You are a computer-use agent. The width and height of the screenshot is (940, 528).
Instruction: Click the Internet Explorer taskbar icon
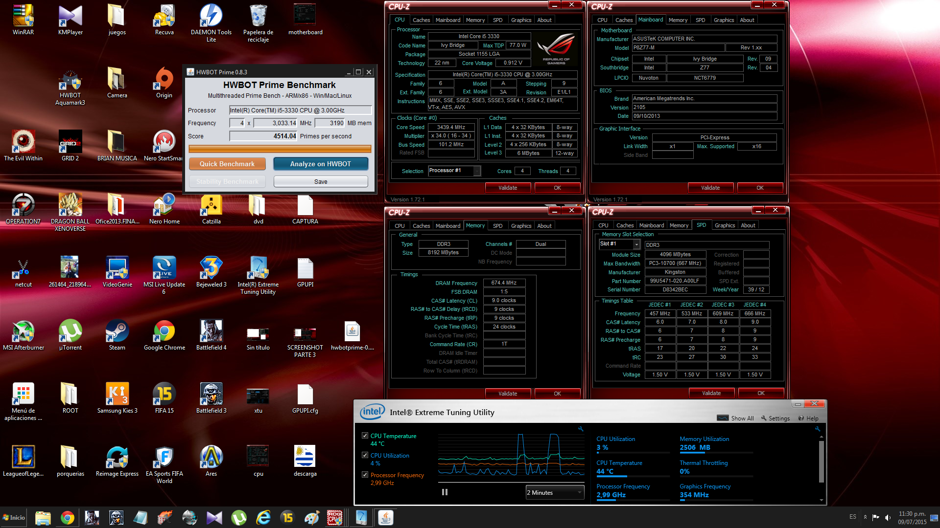263,518
